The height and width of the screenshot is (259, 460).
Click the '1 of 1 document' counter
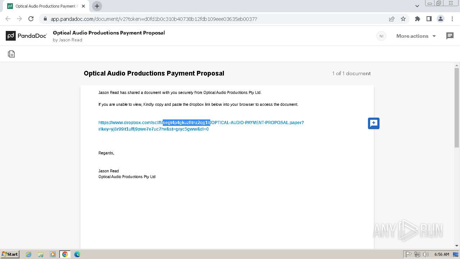[351, 73]
